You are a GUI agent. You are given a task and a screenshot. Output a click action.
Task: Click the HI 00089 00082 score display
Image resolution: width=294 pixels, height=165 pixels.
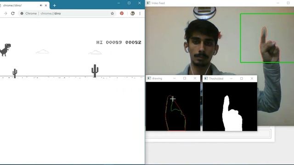[119, 43]
